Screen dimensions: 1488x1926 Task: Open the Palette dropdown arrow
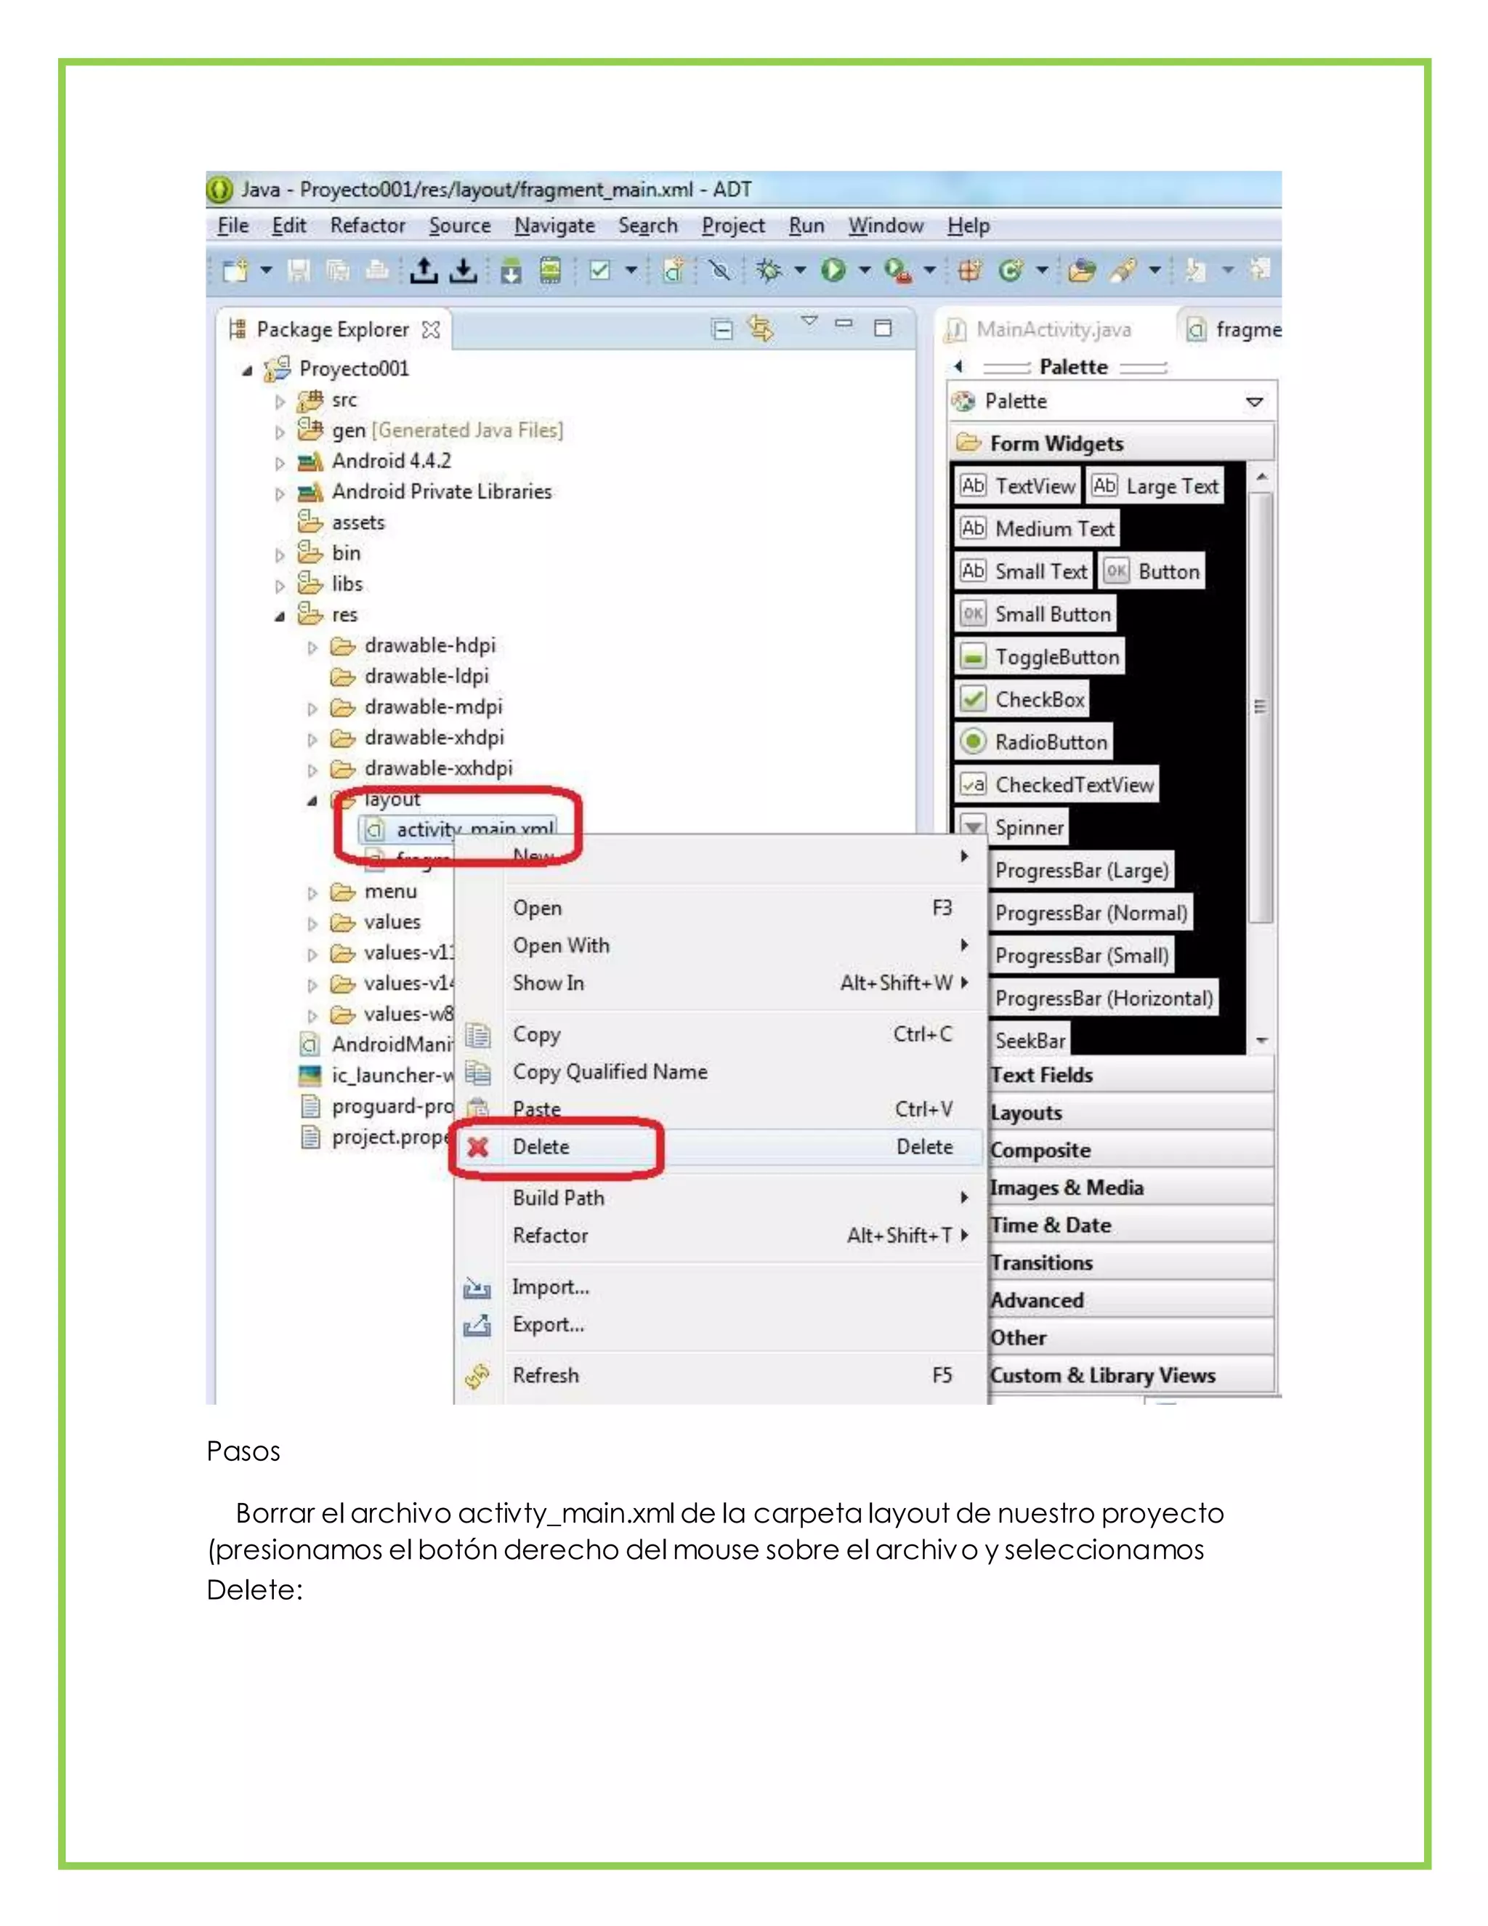point(1254,402)
